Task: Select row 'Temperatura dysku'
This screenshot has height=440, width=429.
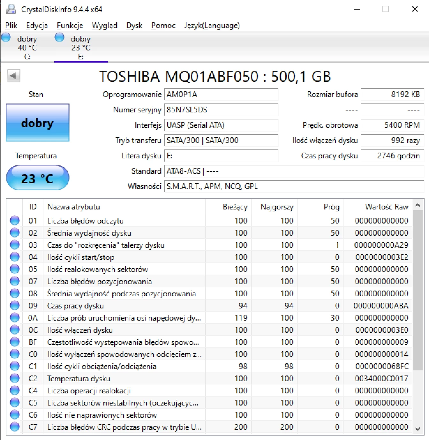Action: tap(209, 378)
